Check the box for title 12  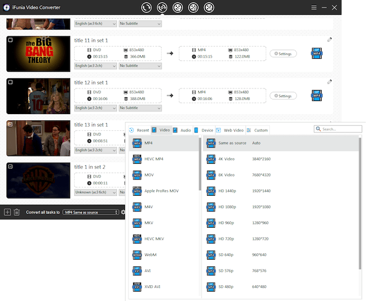(x=10, y=82)
